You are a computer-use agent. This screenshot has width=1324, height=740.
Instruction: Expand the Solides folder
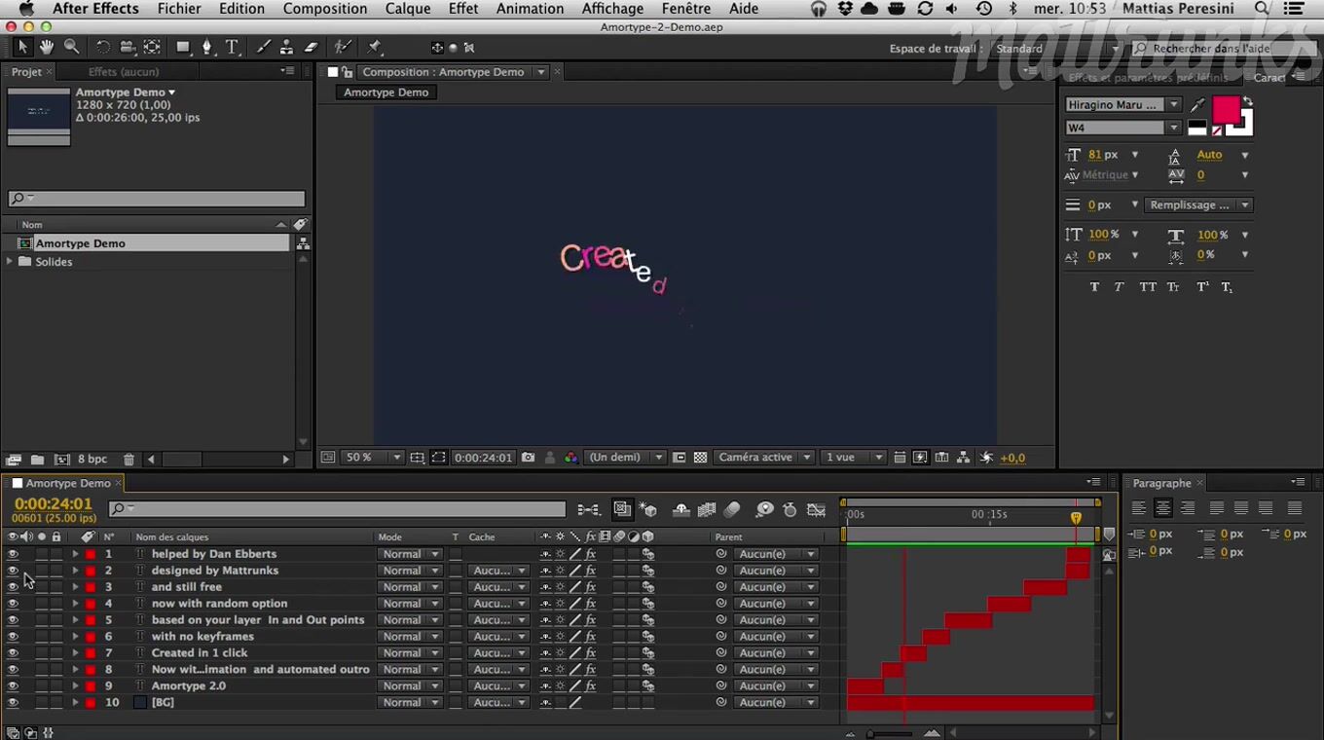11,262
